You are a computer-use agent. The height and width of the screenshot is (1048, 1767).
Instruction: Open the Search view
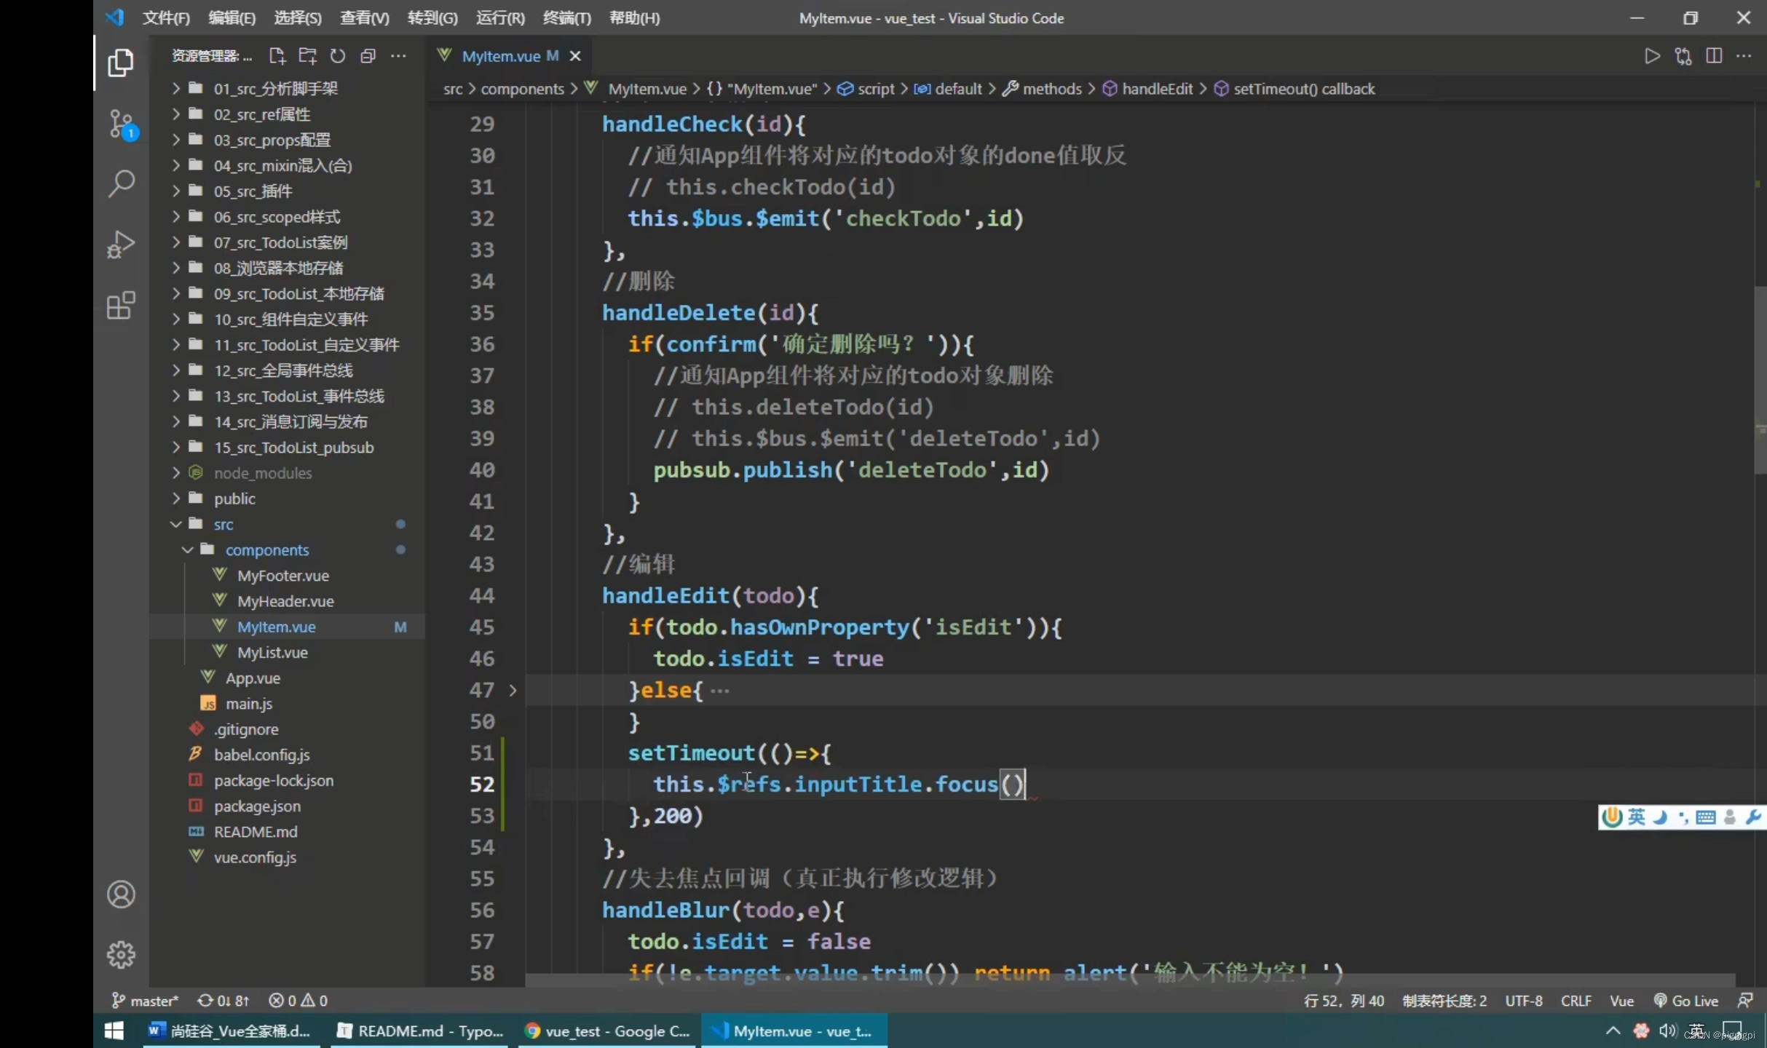point(121,184)
